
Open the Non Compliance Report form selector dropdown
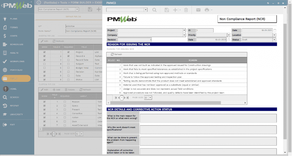(x=77, y=9)
